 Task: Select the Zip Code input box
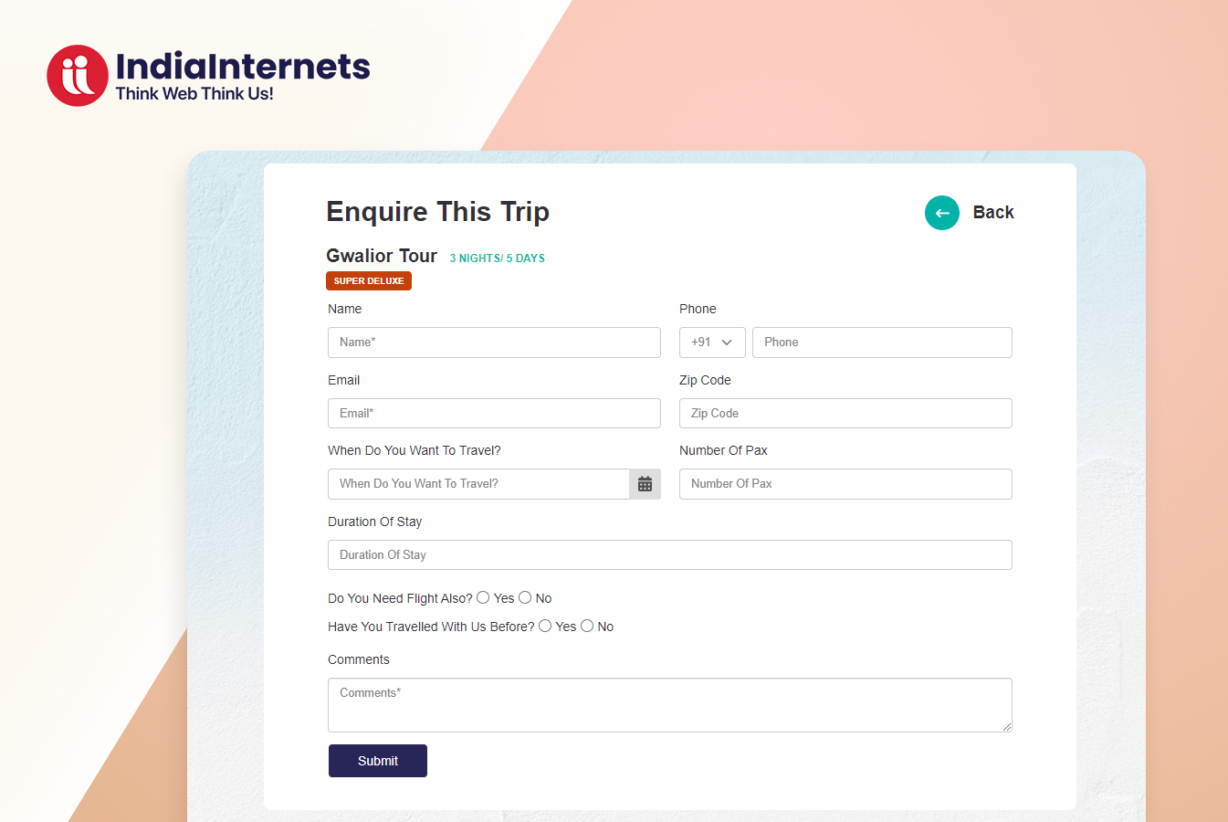tap(845, 413)
